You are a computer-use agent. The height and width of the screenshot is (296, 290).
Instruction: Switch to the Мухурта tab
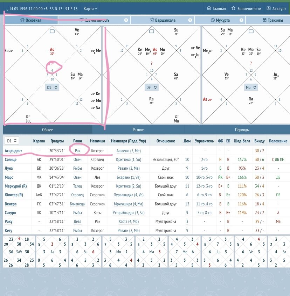coord(220,20)
